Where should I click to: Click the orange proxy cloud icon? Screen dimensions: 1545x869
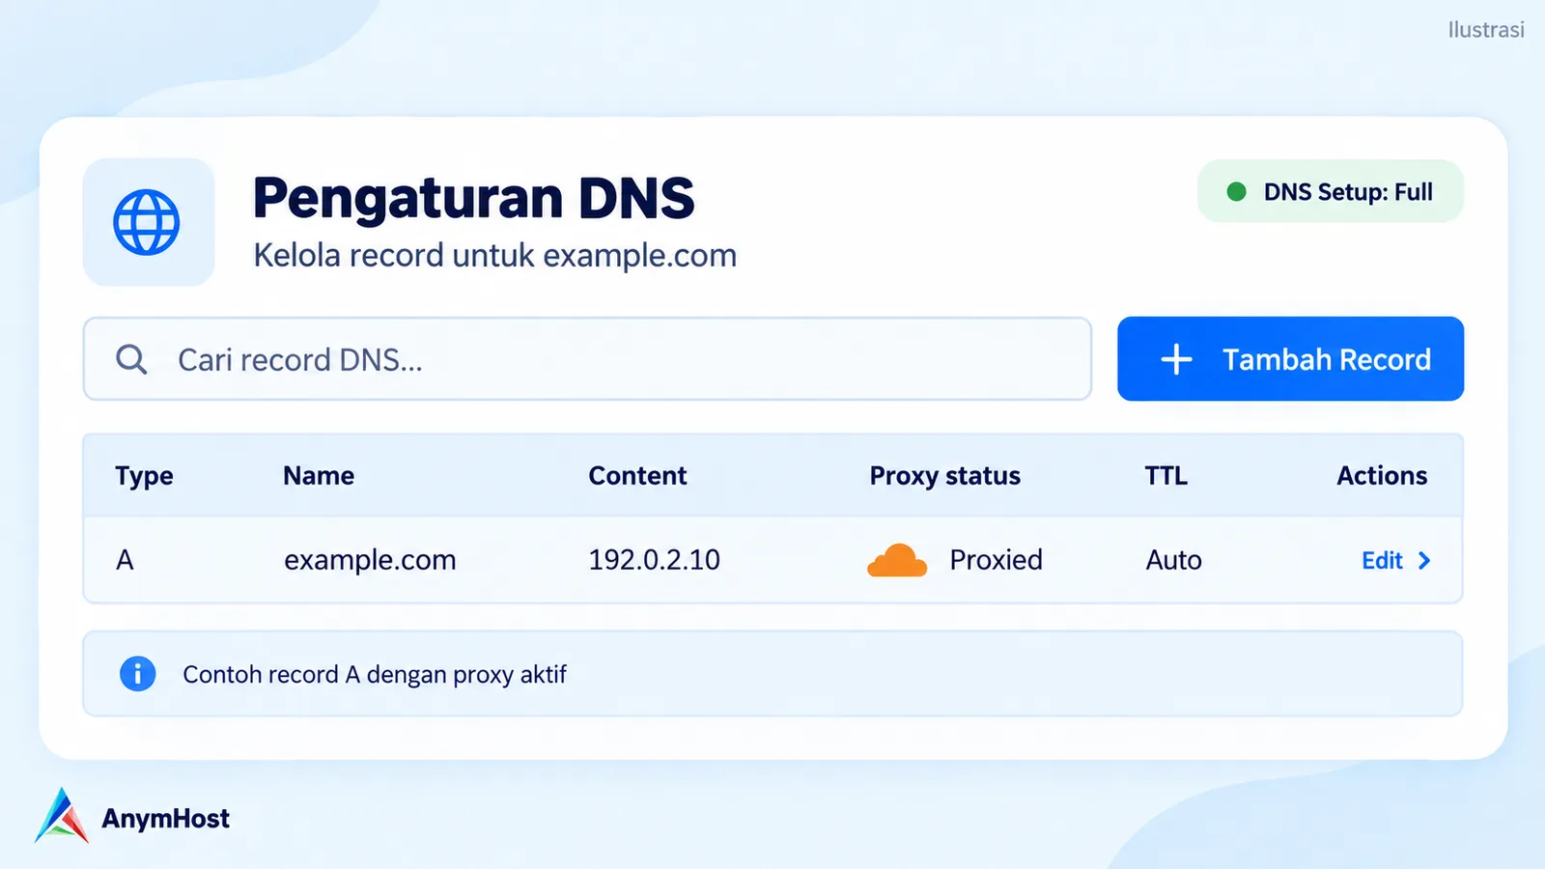[897, 560]
